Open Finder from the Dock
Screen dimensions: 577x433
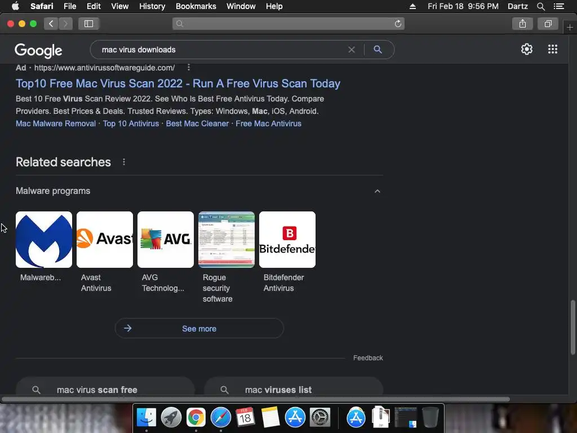point(147,418)
